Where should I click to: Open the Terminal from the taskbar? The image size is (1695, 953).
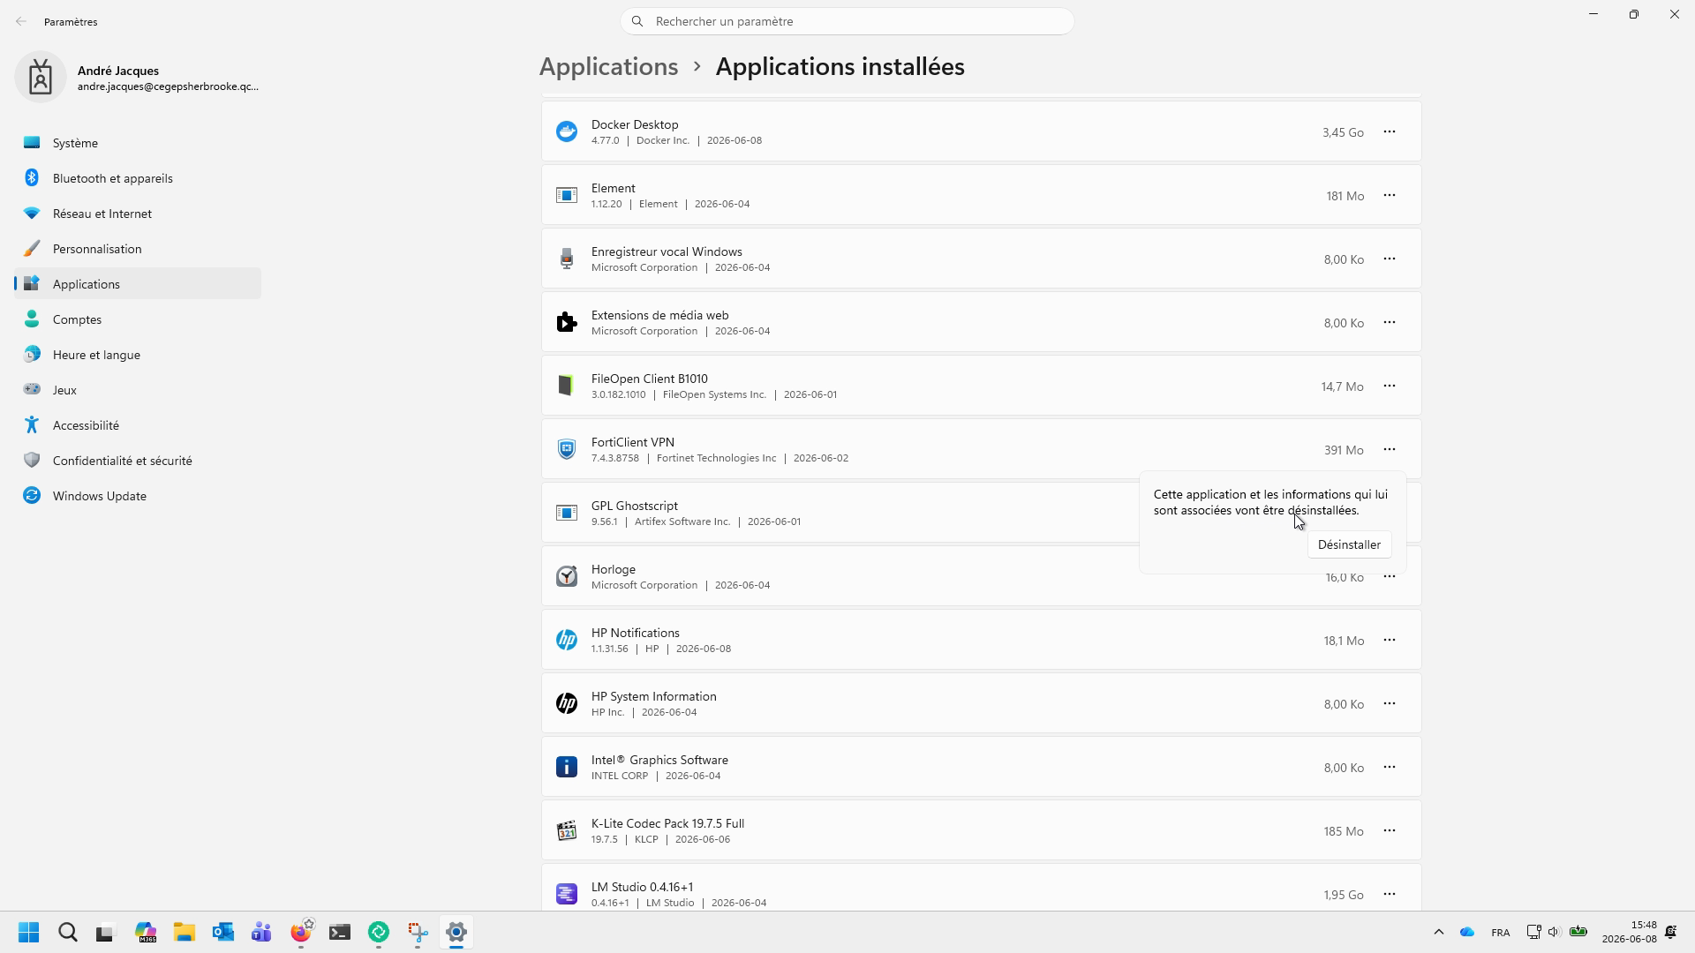(x=340, y=932)
